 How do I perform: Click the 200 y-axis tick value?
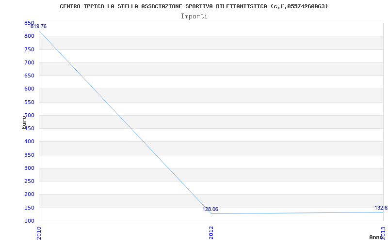coord(29,195)
